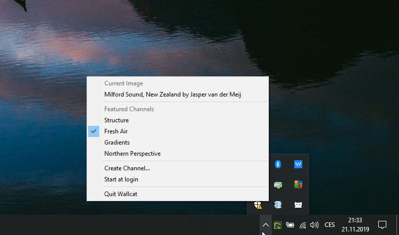Select the checked Fresh Air channel
Viewport: 399px width, 235px height.
[x=178, y=131]
